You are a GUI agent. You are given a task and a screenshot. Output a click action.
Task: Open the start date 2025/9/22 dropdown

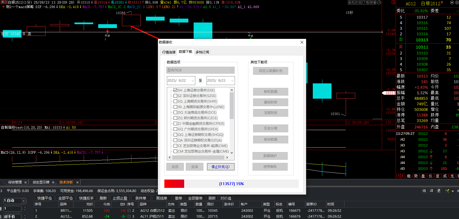[193, 81]
